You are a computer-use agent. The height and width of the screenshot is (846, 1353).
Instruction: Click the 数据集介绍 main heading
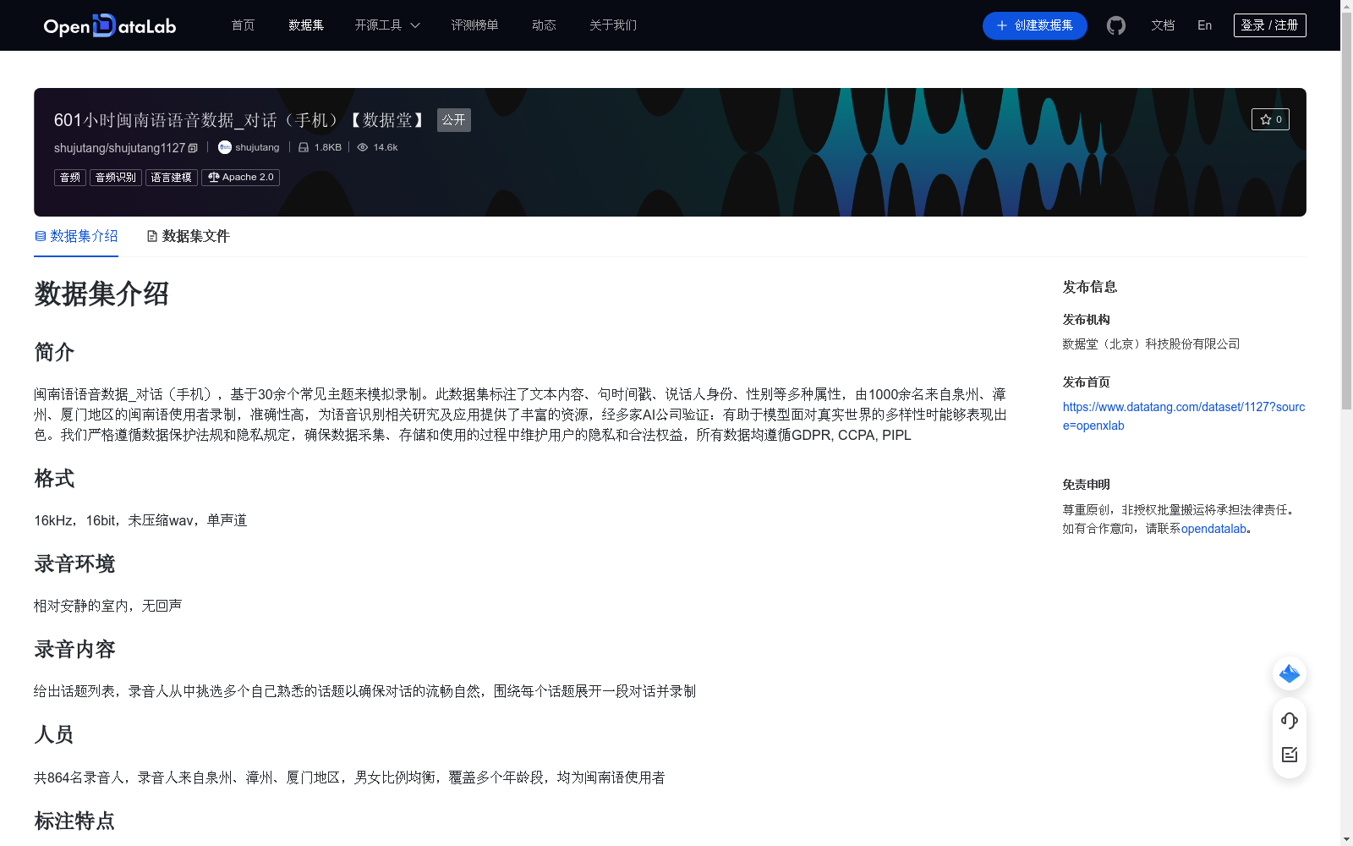pyautogui.click(x=101, y=294)
